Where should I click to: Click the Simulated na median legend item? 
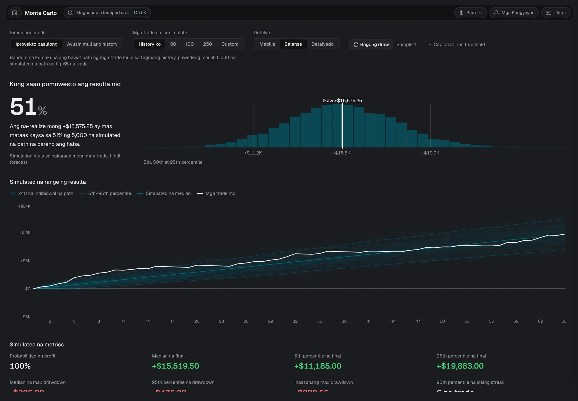(164, 193)
